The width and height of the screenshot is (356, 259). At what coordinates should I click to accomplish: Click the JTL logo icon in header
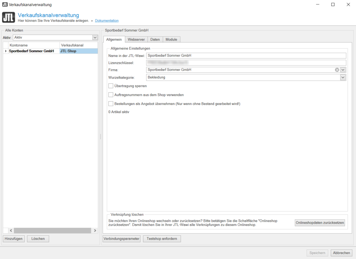9,17
